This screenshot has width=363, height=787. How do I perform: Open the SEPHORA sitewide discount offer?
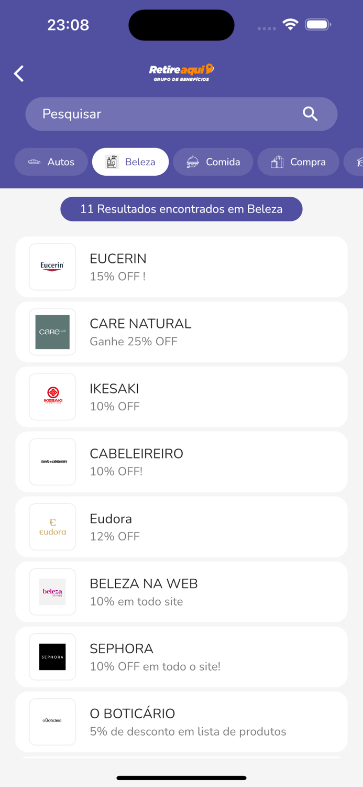tap(181, 657)
